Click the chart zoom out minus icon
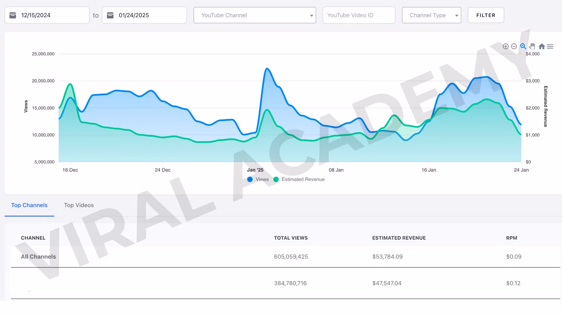This screenshot has width=562, height=316. 514,46
